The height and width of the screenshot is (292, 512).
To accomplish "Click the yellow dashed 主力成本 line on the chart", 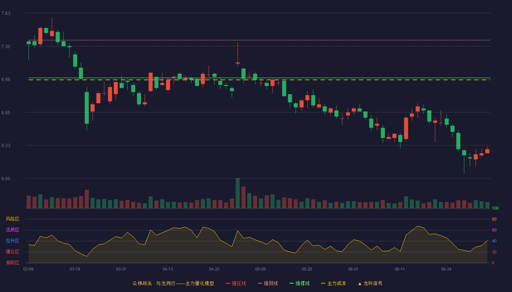I will [259, 80].
